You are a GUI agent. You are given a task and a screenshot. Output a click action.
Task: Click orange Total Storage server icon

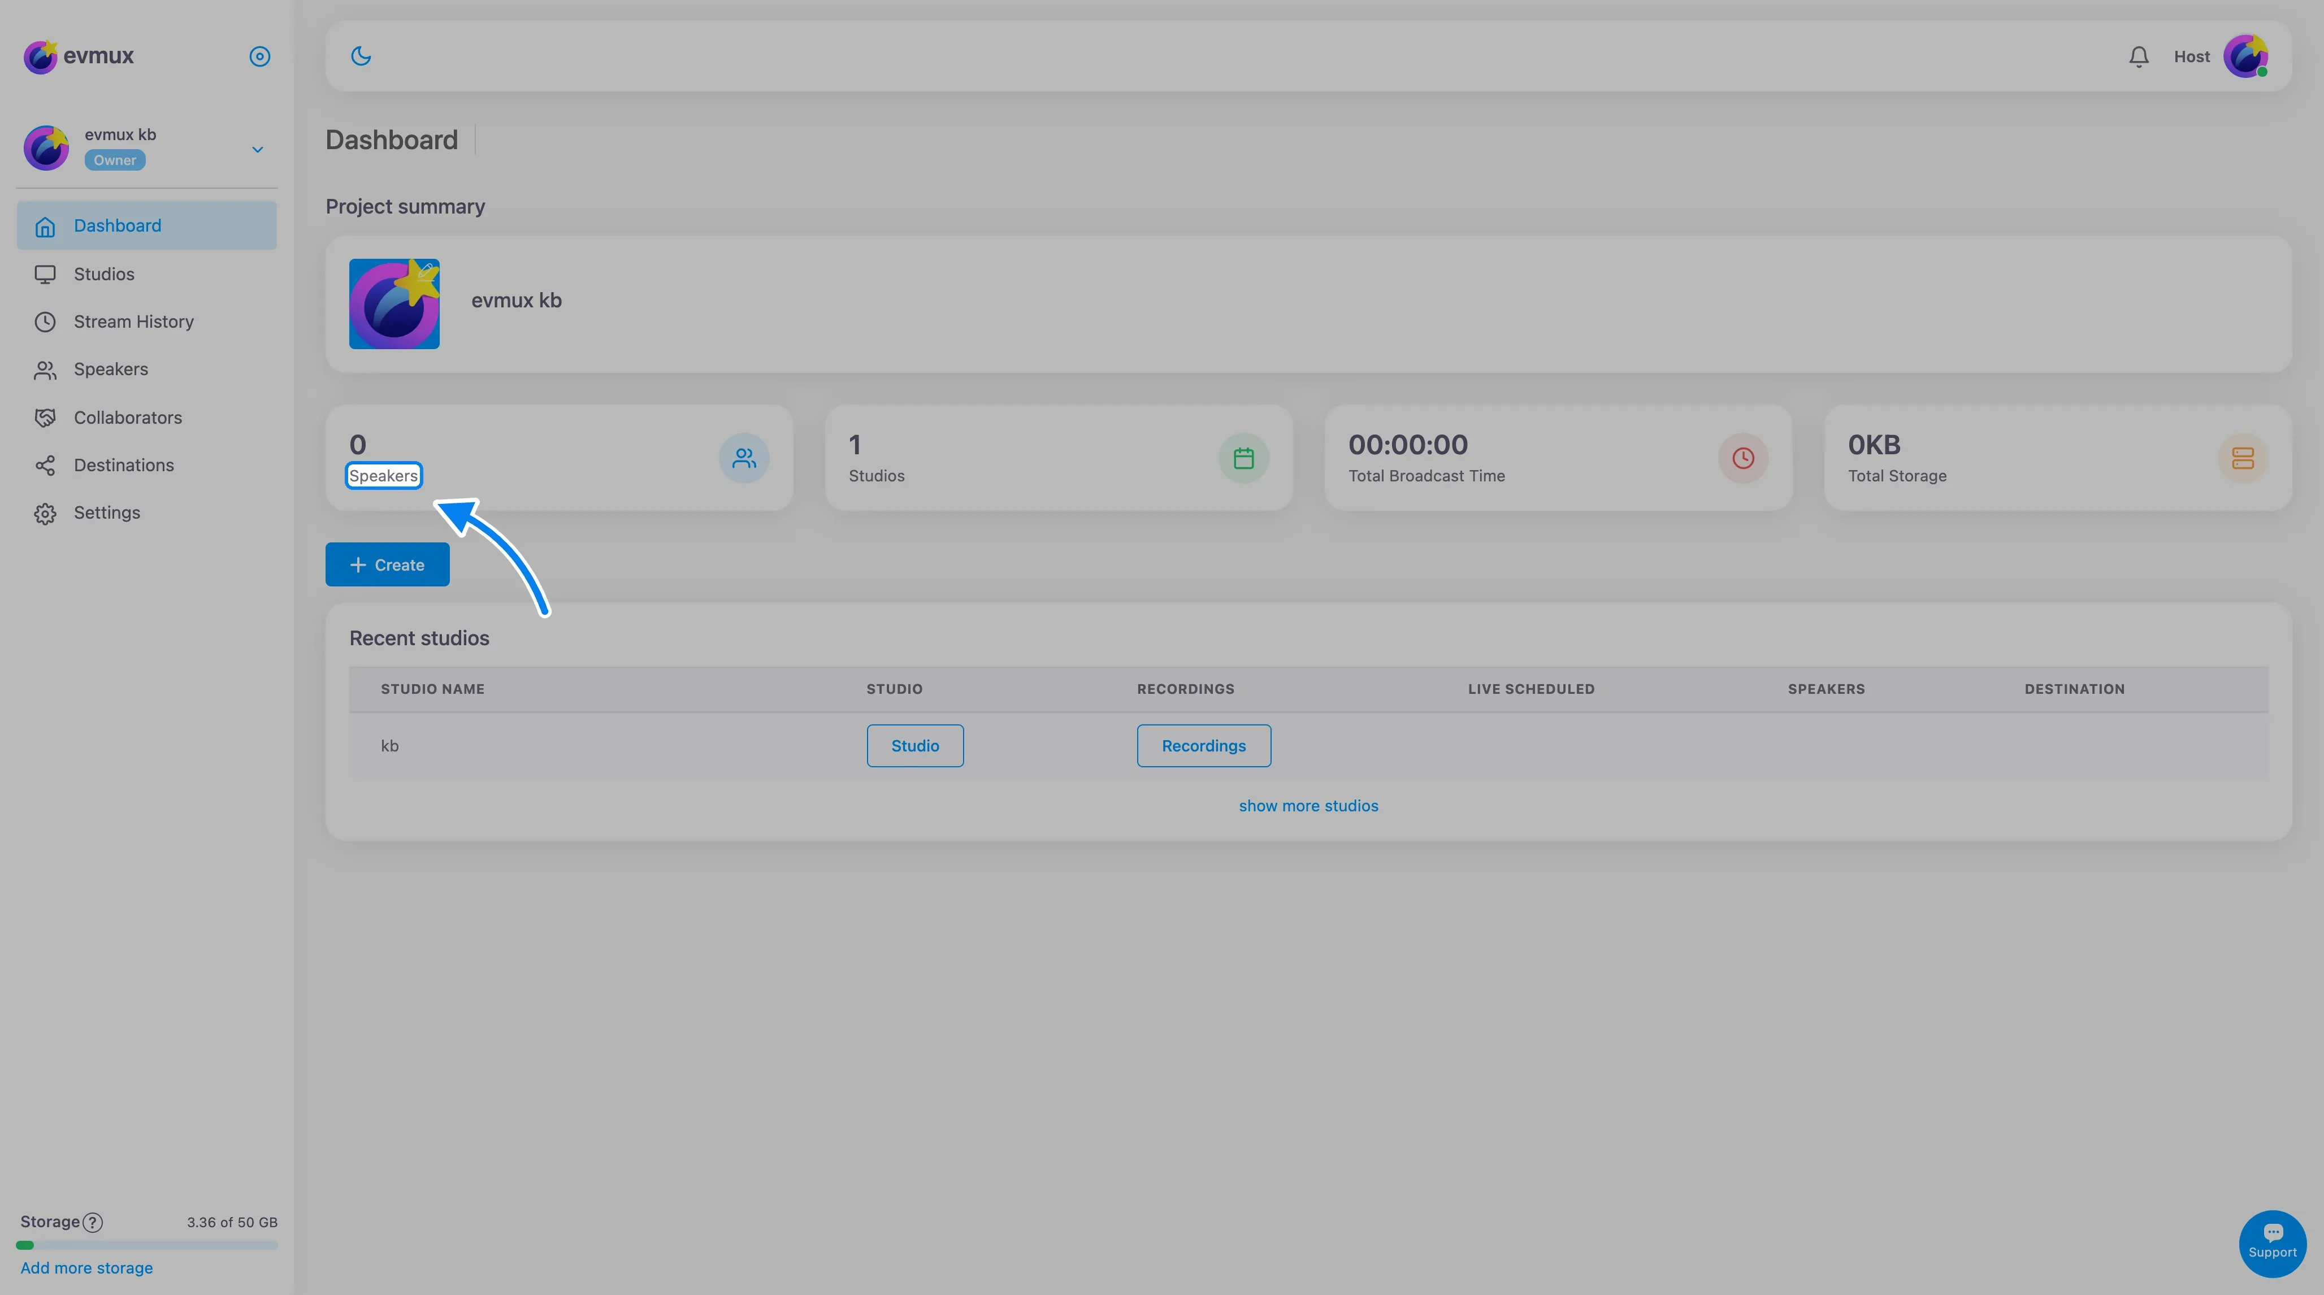point(2243,458)
